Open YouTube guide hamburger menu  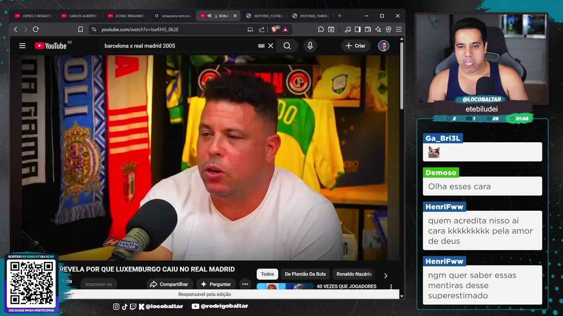point(22,46)
